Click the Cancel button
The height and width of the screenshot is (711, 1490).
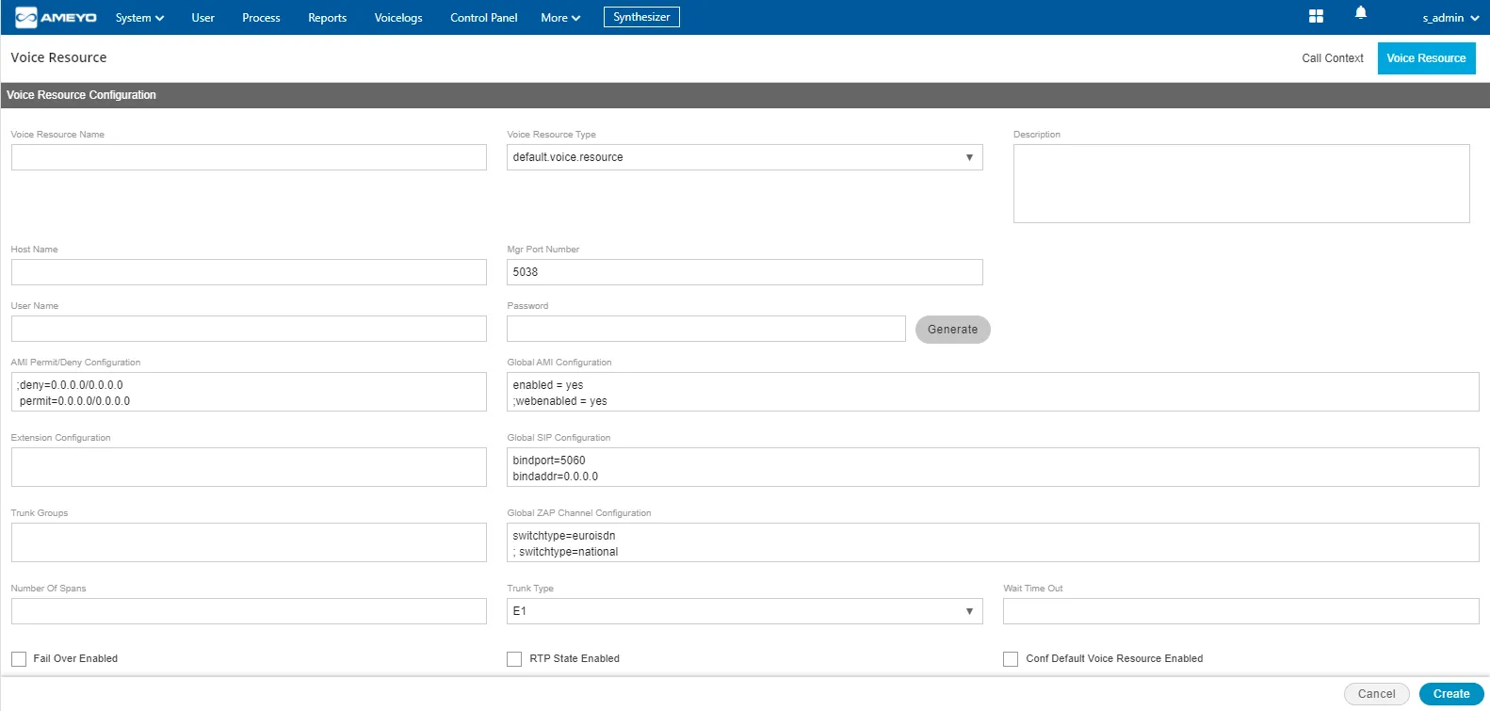(1376, 694)
